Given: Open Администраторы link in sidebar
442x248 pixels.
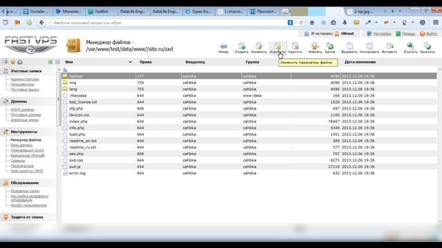Looking at the screenshot, I should (x=25, y=79).
